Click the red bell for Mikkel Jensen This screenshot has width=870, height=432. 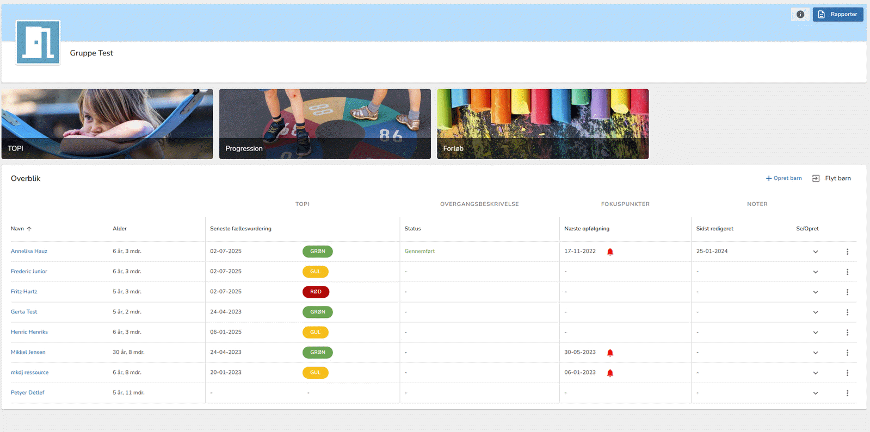610,353
